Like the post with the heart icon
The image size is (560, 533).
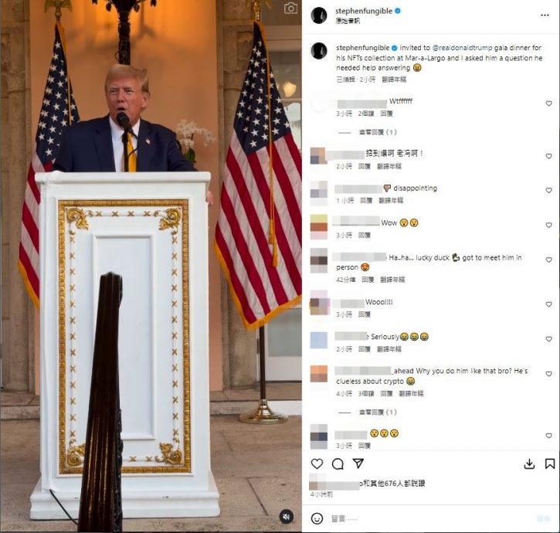pyautogui.click(x=317, y=463)
